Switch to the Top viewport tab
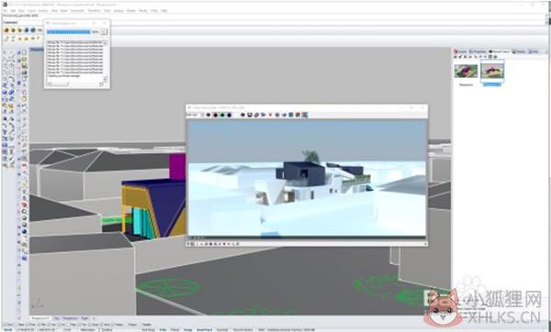Screen dimensions: 551x332 (x=56, y=318)
